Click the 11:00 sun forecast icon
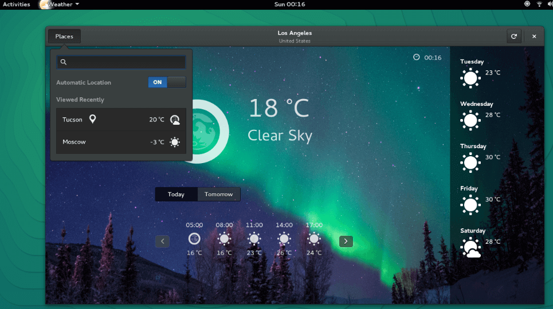 (x=254, y=239)
